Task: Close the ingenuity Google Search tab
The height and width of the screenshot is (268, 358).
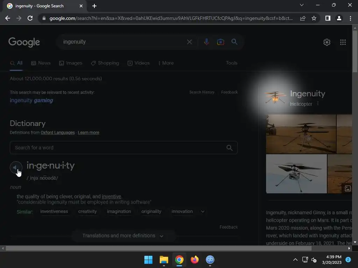Action: click(x=81, y=6)
